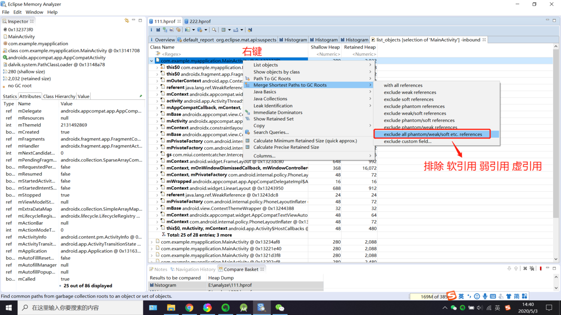Open dropdown next to calculator group icon

coord(229,30)
